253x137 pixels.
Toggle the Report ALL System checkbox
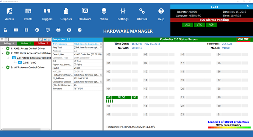tap(75, 65)
